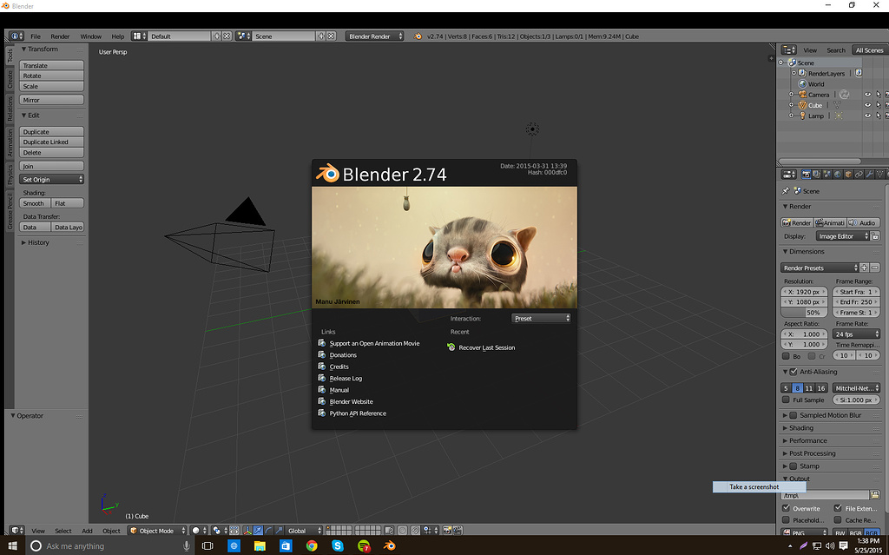Screen dimensions: 889x555
Task: Open the Scene properties tab icon
Action: pyautogui.click(x=827, y=175)
